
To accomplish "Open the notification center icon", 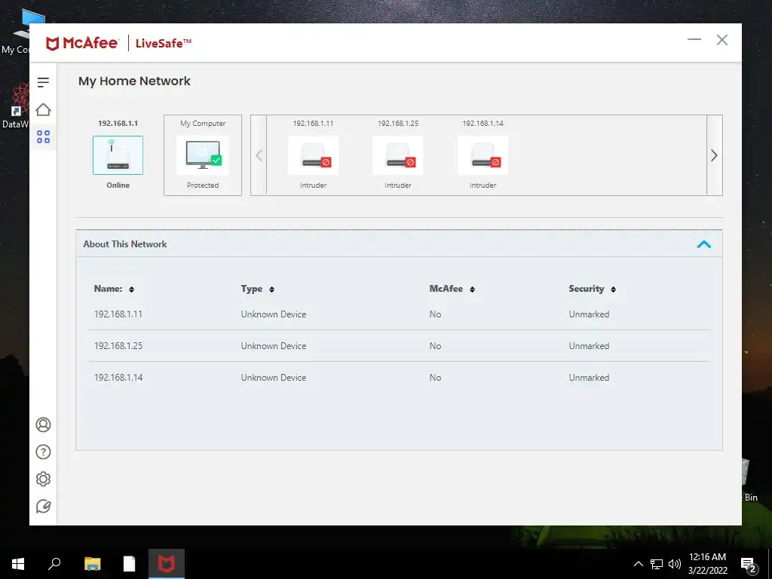I will click(x=749, y=565).
